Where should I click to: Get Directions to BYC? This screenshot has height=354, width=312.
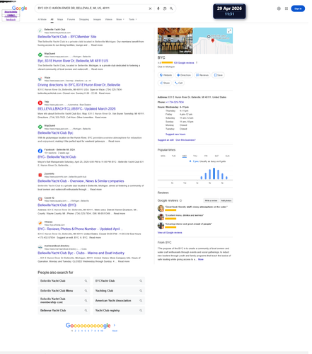click(184, 75)
